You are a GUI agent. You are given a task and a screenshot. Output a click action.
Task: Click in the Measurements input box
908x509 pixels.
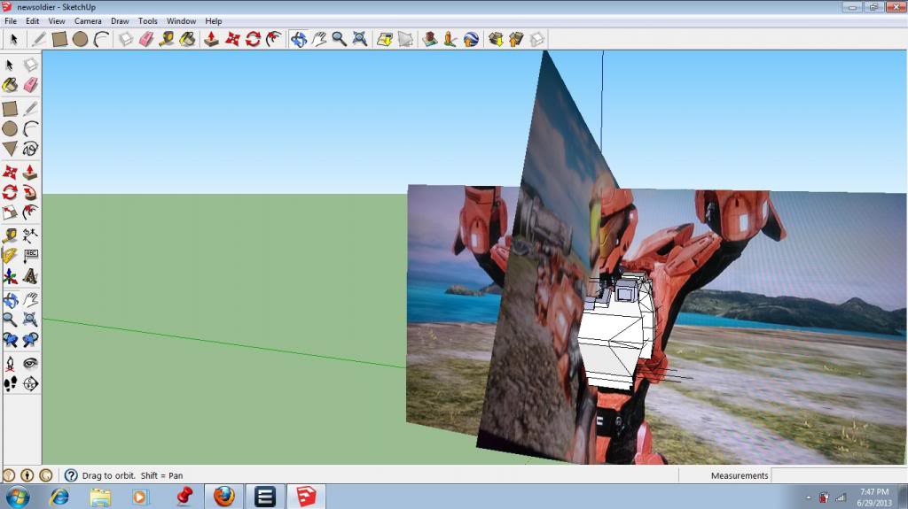[x=837, y=475]
